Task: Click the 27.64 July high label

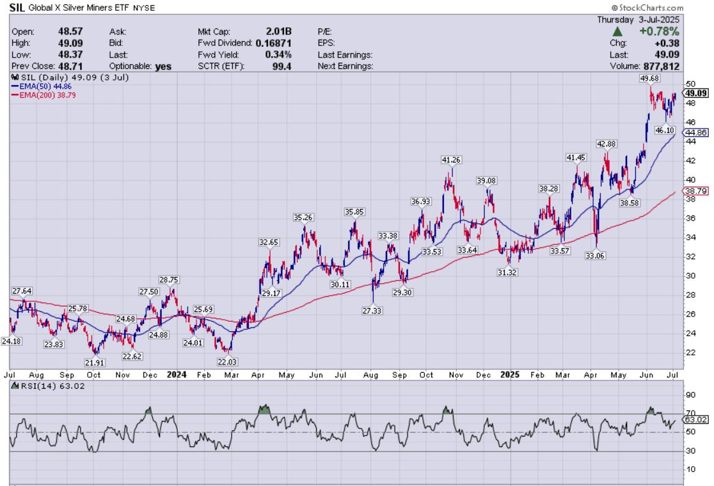Action: (22, 291)
